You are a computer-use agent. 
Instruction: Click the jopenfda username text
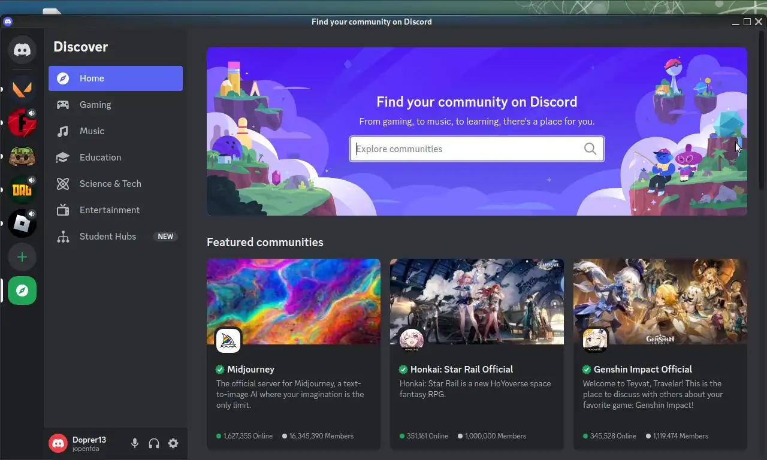click(86, 449)
